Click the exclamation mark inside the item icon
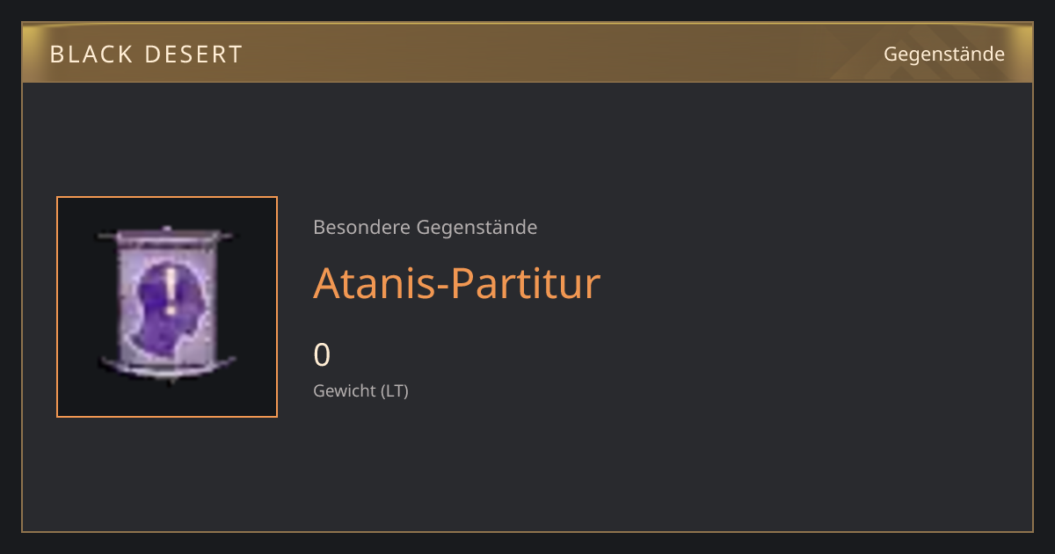 [171, 291]
